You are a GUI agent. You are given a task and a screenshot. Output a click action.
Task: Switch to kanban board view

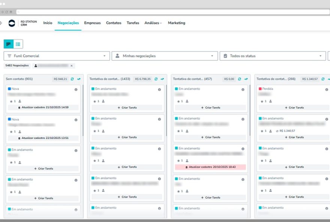tap(9, 44)
